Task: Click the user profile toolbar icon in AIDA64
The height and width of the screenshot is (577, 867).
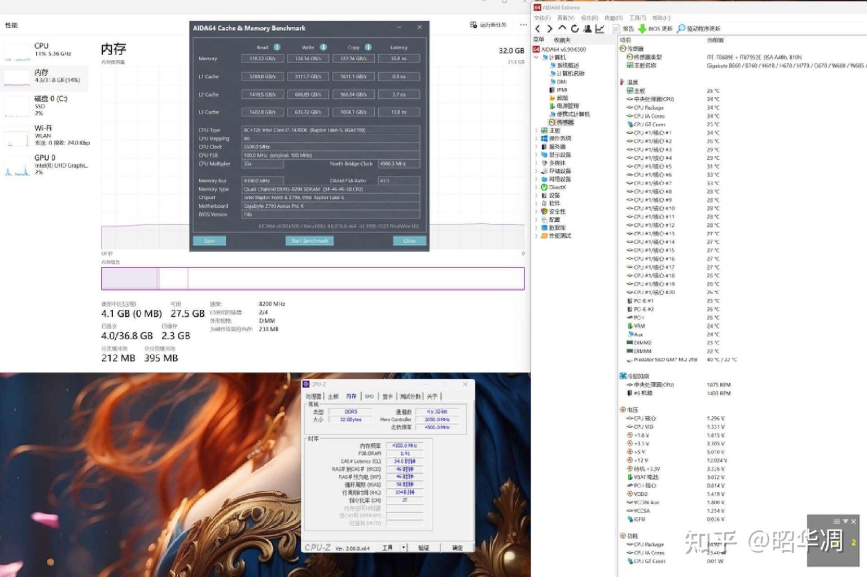Action: [587, 28]
